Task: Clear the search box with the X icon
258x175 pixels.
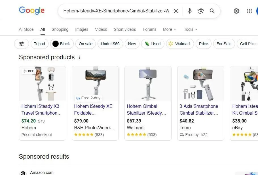Action: click(176, 11)
